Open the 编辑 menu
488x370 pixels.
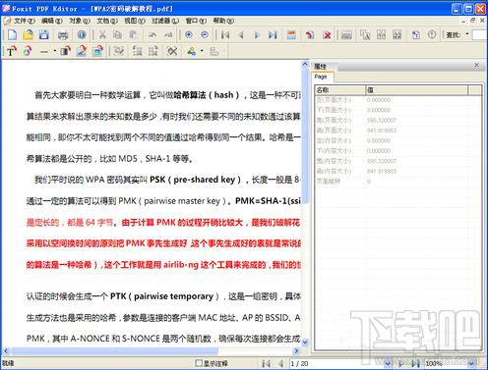pos(52,21)
